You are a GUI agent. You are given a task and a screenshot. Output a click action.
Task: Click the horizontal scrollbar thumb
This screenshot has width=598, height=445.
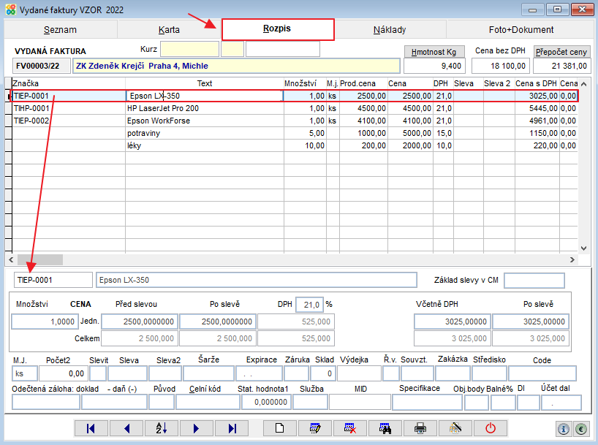pos(40,259)
